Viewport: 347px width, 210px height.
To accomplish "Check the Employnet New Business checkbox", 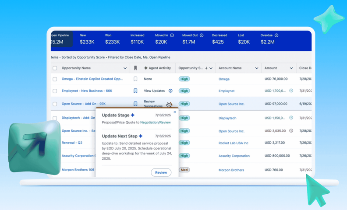I will tap(55, 91).
